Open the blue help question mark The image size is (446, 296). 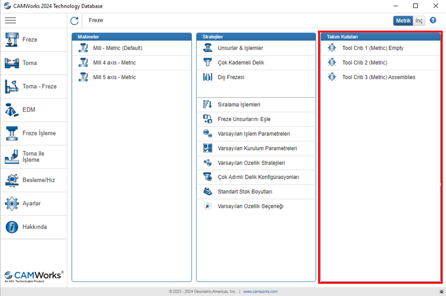[433, 20]
